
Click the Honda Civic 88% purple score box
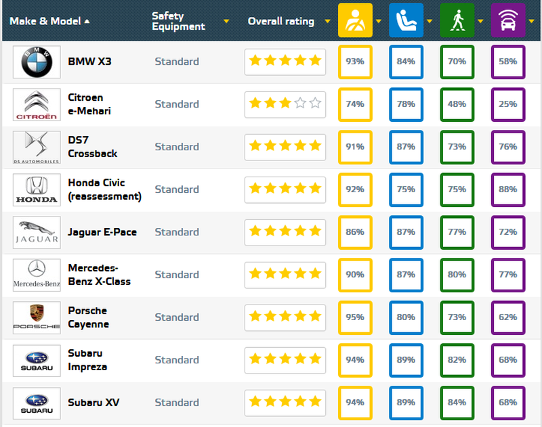pyautogui.click(x=508, y=189)
